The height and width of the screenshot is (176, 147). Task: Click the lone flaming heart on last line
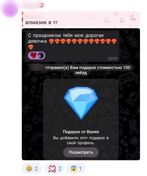pyautogui.click(x=31, y=47)
